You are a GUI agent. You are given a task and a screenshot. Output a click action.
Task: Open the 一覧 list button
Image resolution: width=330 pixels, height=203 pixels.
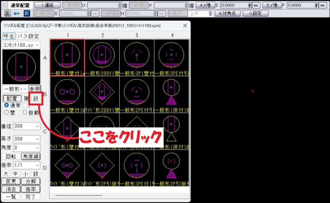[11, 197]
